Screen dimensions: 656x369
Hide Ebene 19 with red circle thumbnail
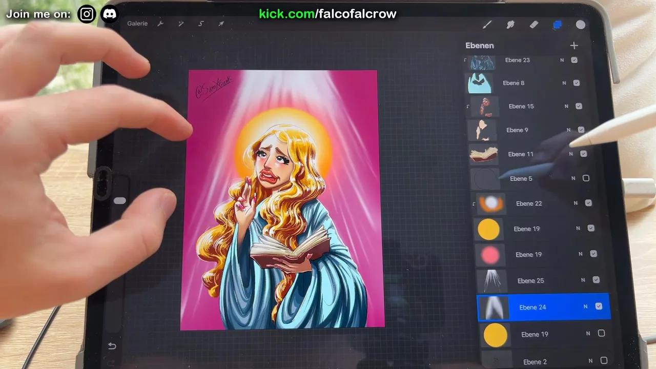pos(593,254)
